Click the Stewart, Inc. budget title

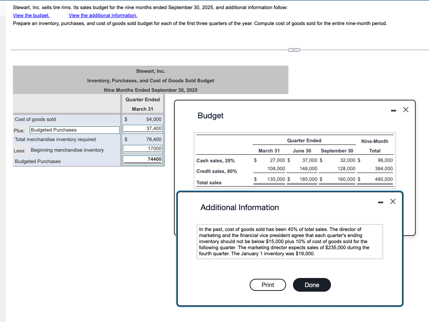(x=151, y=71)
